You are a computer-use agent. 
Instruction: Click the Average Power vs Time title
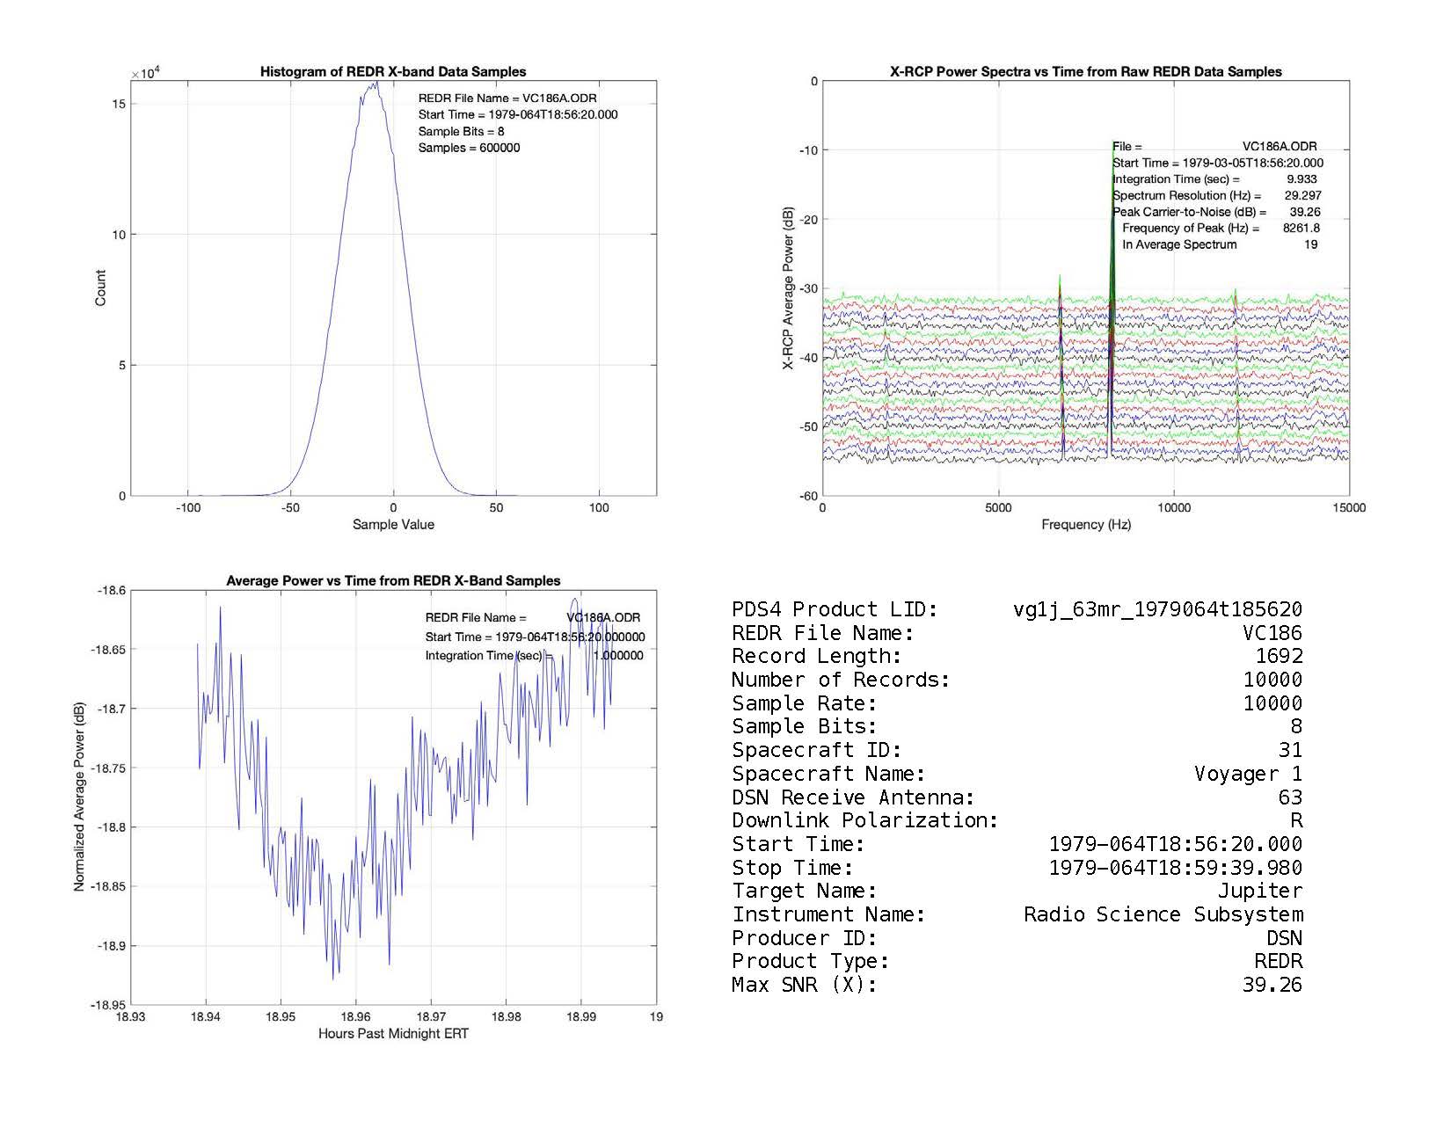pos(393,580)
